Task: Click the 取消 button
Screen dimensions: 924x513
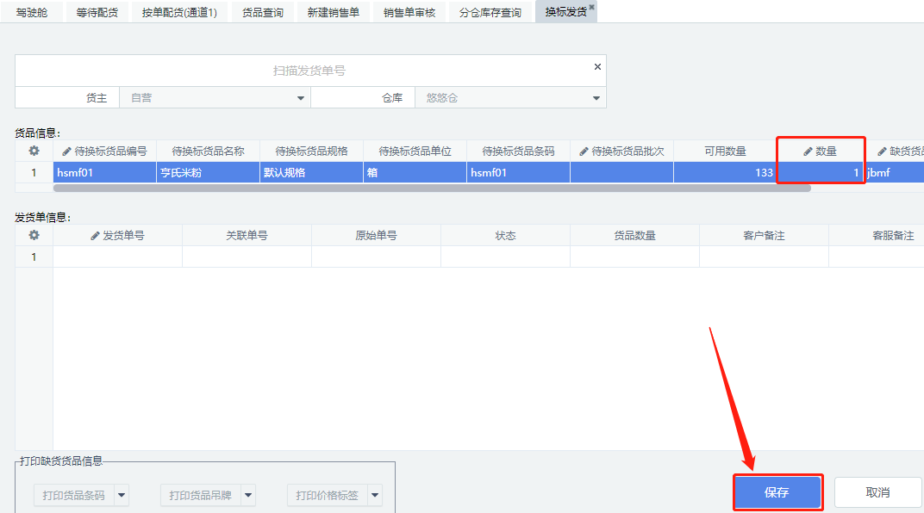Action: [877, 492]
